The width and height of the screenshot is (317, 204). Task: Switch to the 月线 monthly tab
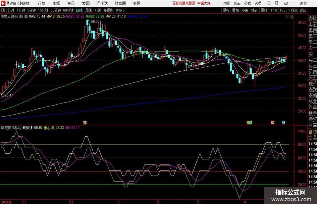click(x=98, y=10)
